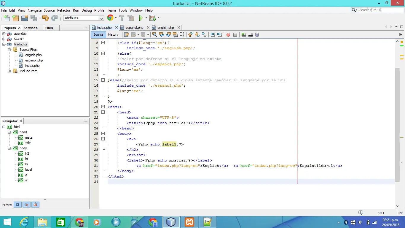This screenshot has width=405, height=228.
Task: Click the New File toolbar icon
Action: [x=7, y=18]
